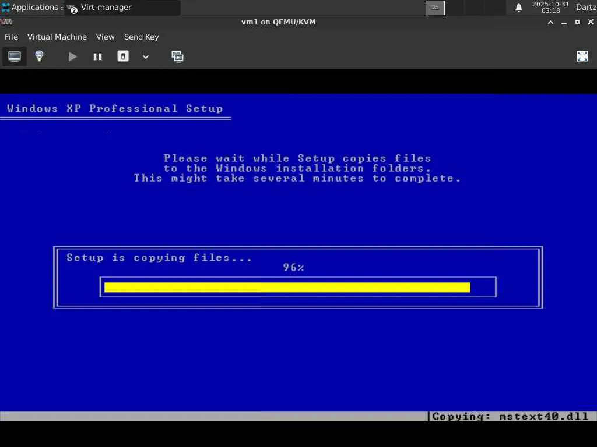Roll up the window with the caret button
The width and height of the screenshot is (597, 447).
pyautogui.click(x=550, y=22)
